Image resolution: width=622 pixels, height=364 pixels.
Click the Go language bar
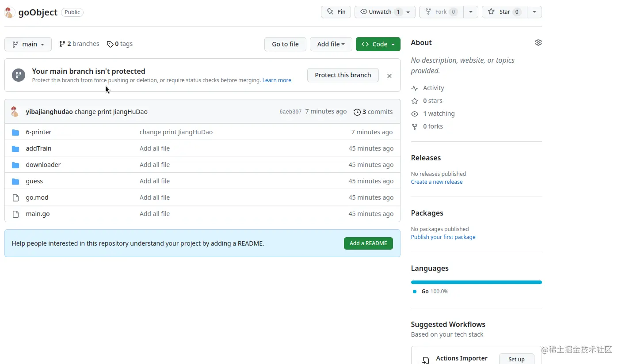[x=476, y=282]
